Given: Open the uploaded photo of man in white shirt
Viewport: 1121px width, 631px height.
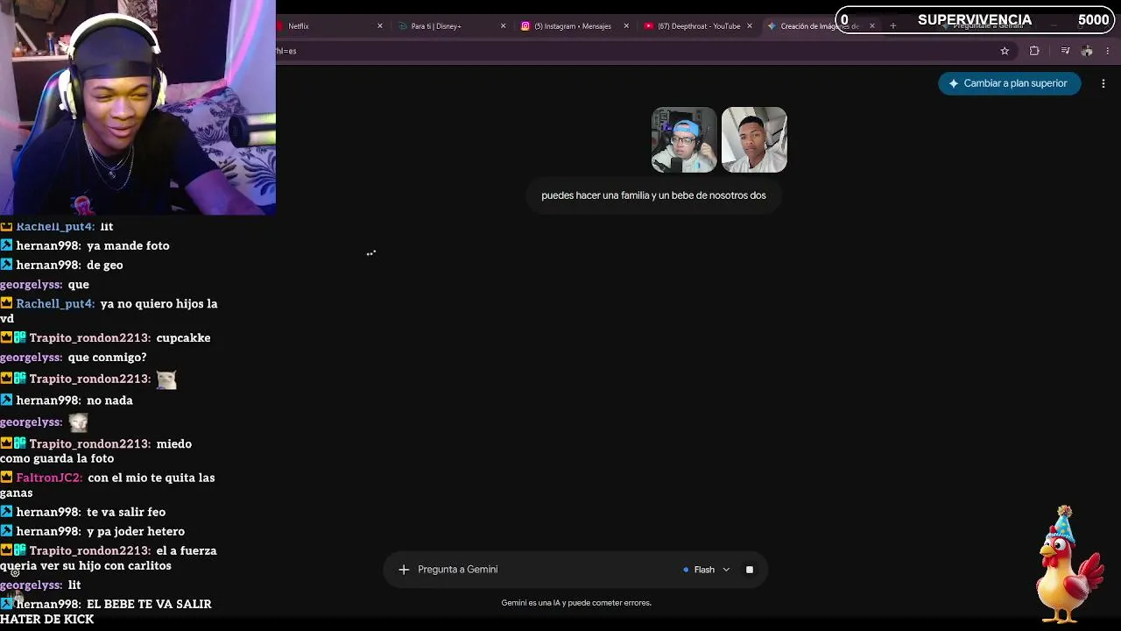Looking at the screenshot, I should (x=754, y=140).
